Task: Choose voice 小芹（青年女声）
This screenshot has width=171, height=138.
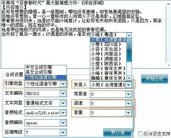Action: pyautogui.click(x=108, y=68)
